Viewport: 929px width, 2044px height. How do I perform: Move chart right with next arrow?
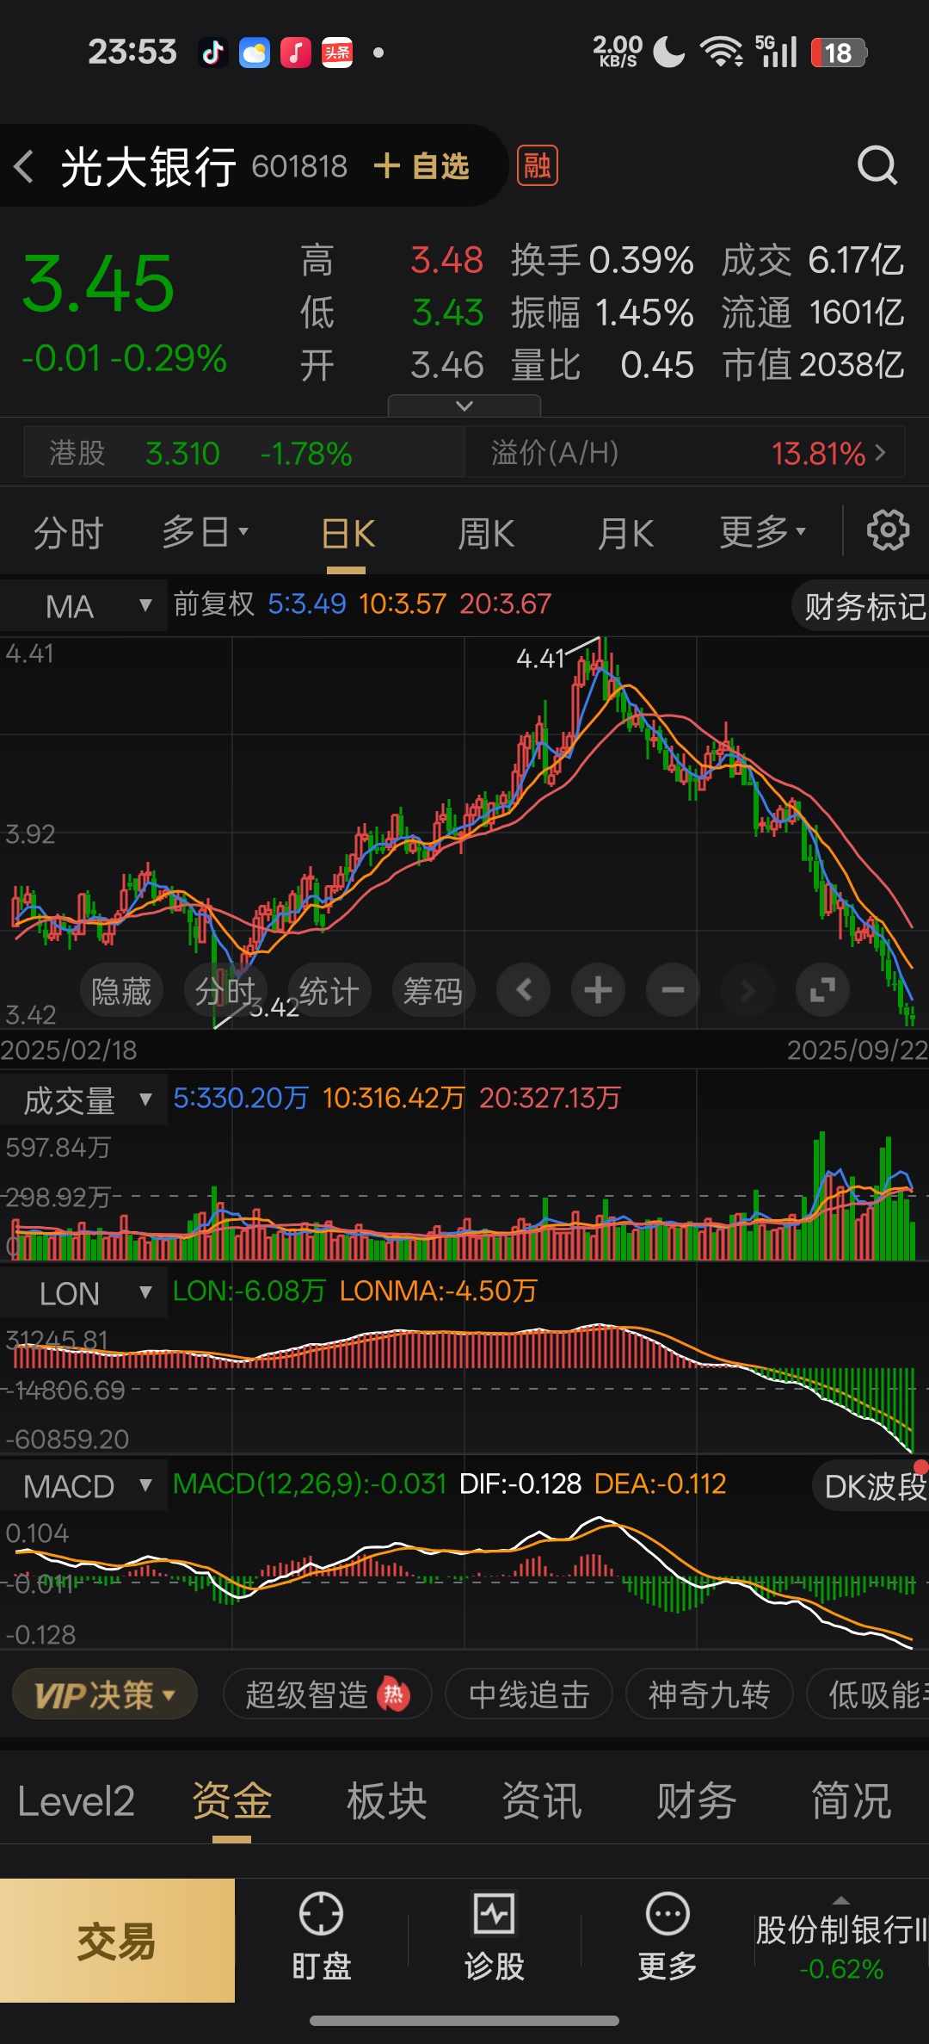(748, 990)
